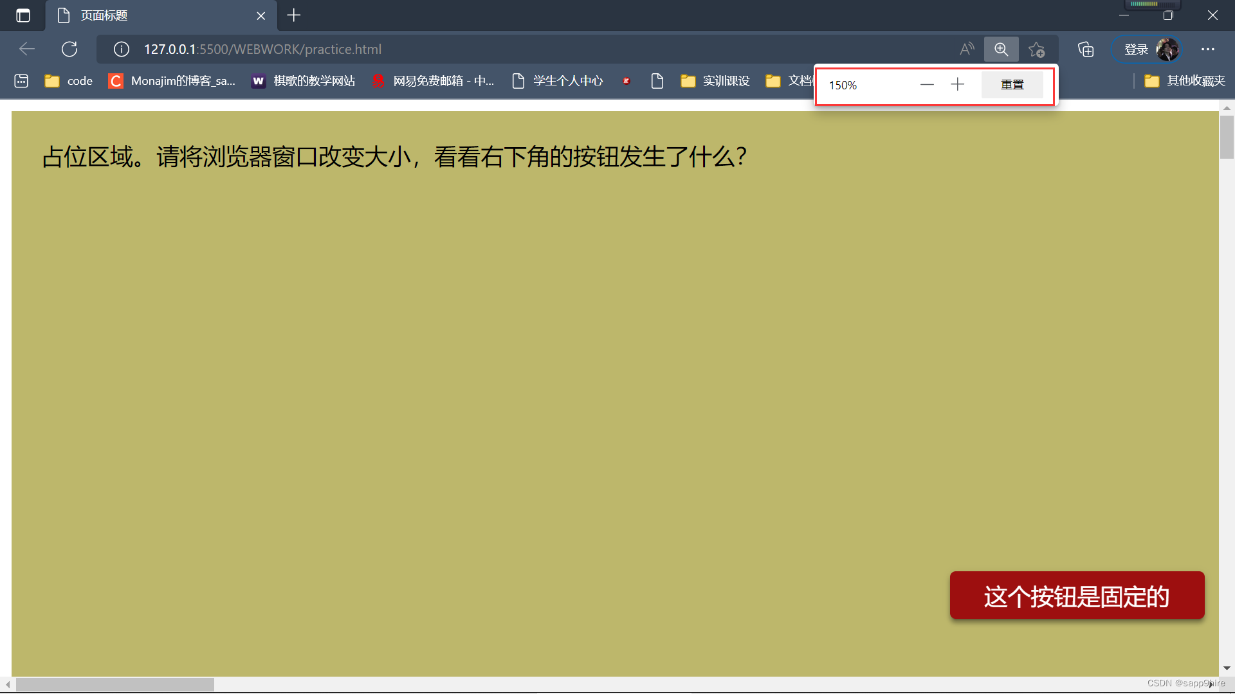Screen dimensions: 1235x694
Task: Activate the read aloud icon
Action: 967,49
